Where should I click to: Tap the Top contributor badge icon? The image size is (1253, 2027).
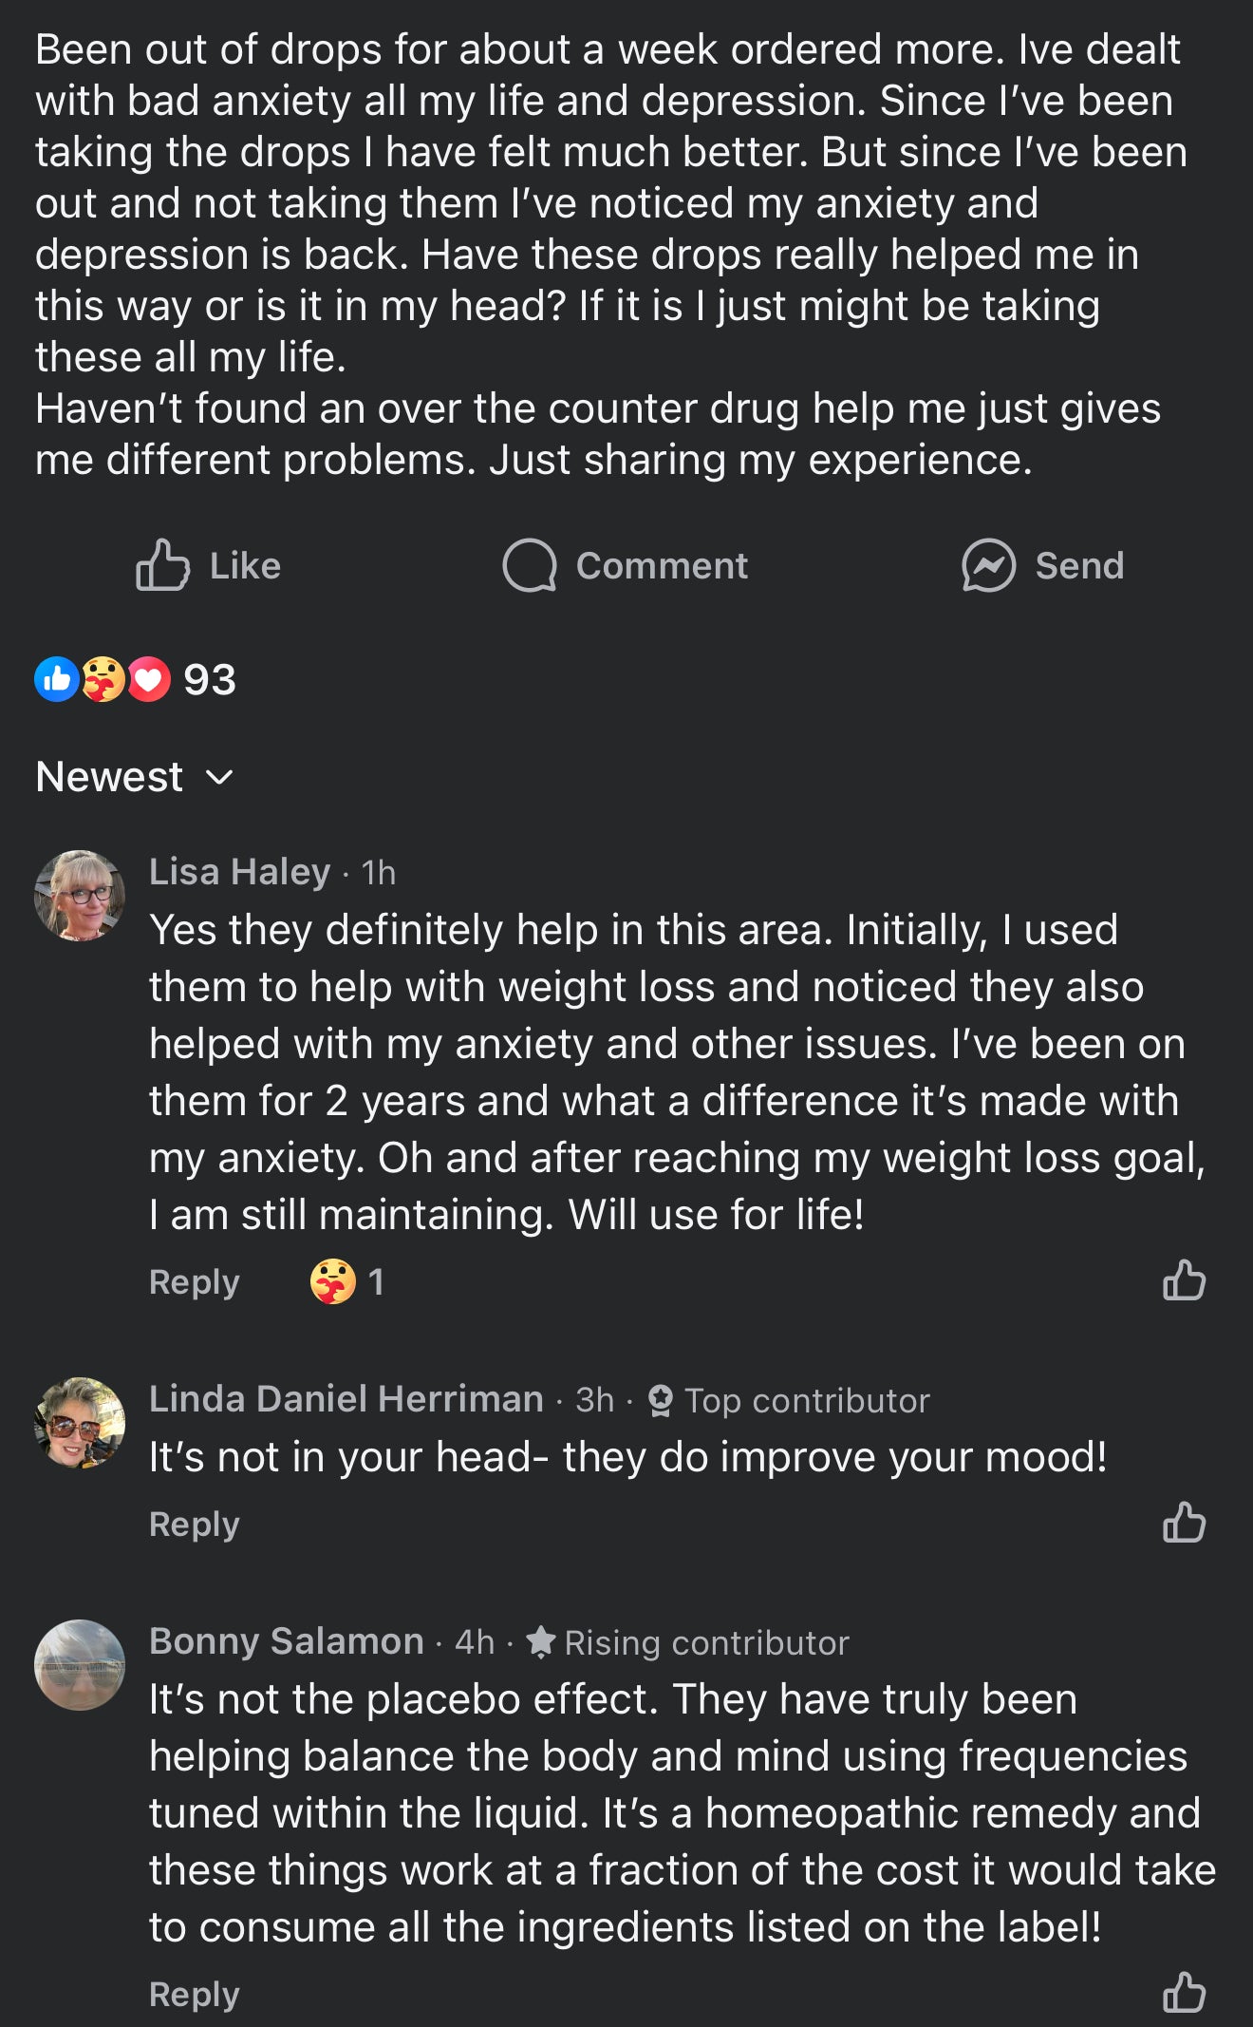(x=661, y=1400)
